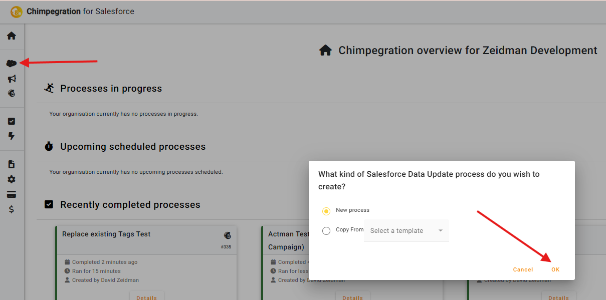
Task: Click the template dropdown arrow
Action: [441, 231]
